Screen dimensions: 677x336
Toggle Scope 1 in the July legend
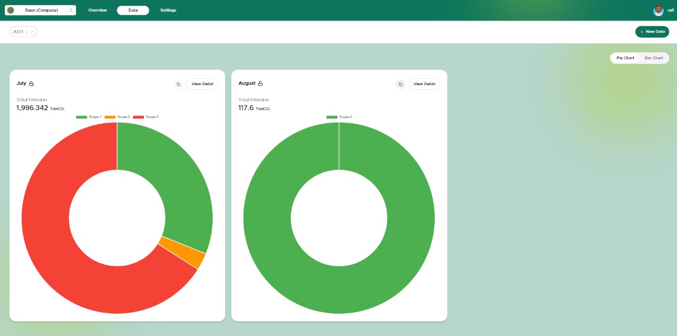point(89,117)
